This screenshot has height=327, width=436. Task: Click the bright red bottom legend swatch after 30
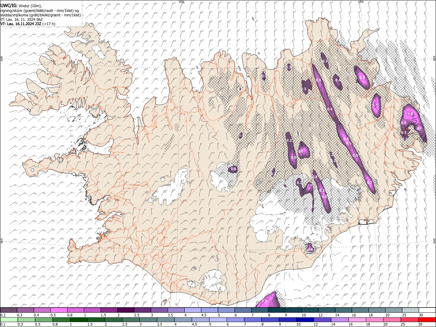(x=427, y=320)
